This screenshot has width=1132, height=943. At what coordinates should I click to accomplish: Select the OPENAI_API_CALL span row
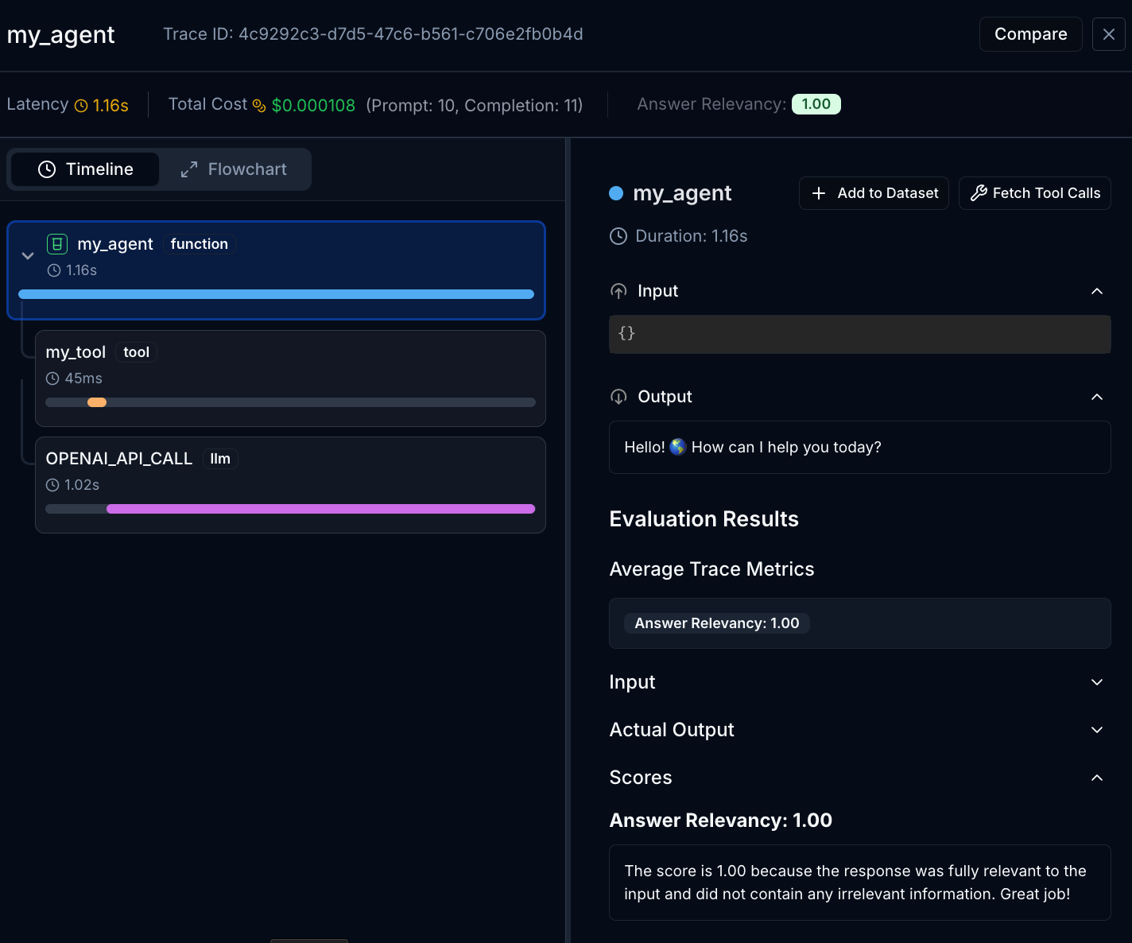[x=290, y=485]
